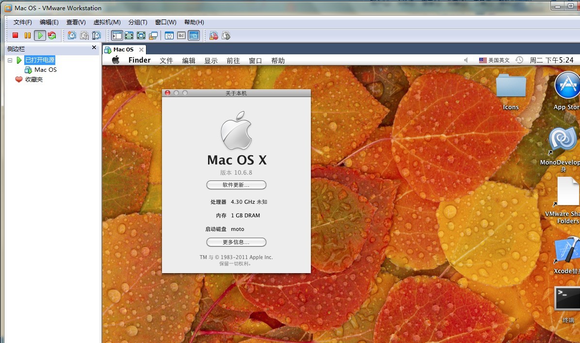The width and height of the screenshot is (580, 343).
Task: Close the Mac OS tab with its X
Action: pyautogui.click(x=141, y=49)
